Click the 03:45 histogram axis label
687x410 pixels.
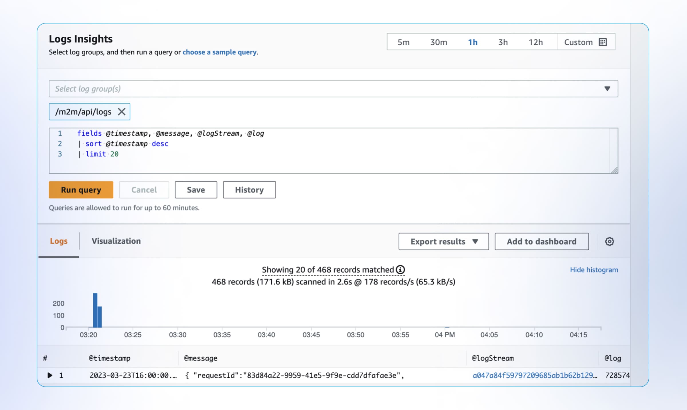311,335
